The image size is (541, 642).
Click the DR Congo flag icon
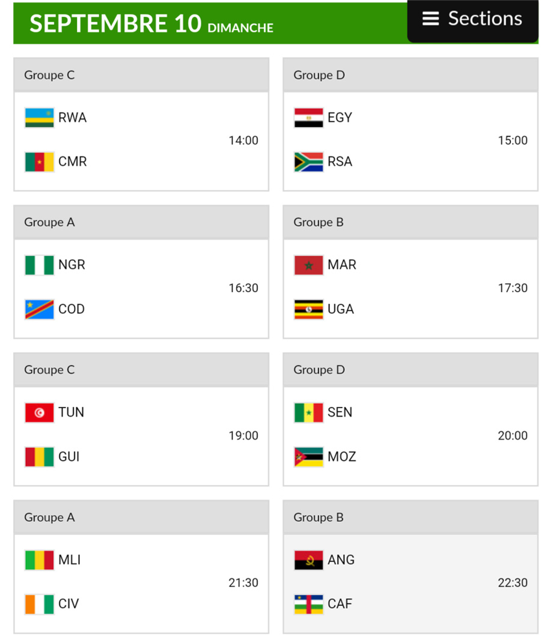tap(39, 309)
